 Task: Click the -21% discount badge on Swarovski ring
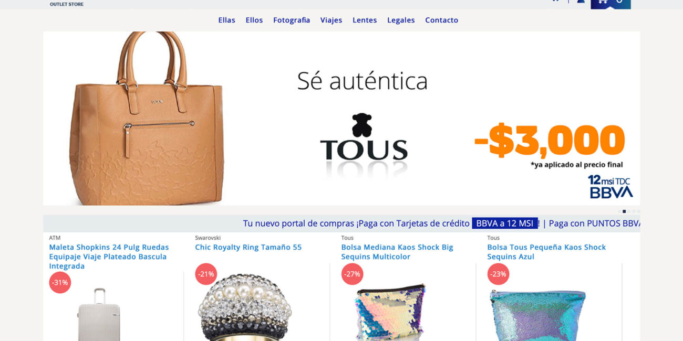[x=206, y=274]
